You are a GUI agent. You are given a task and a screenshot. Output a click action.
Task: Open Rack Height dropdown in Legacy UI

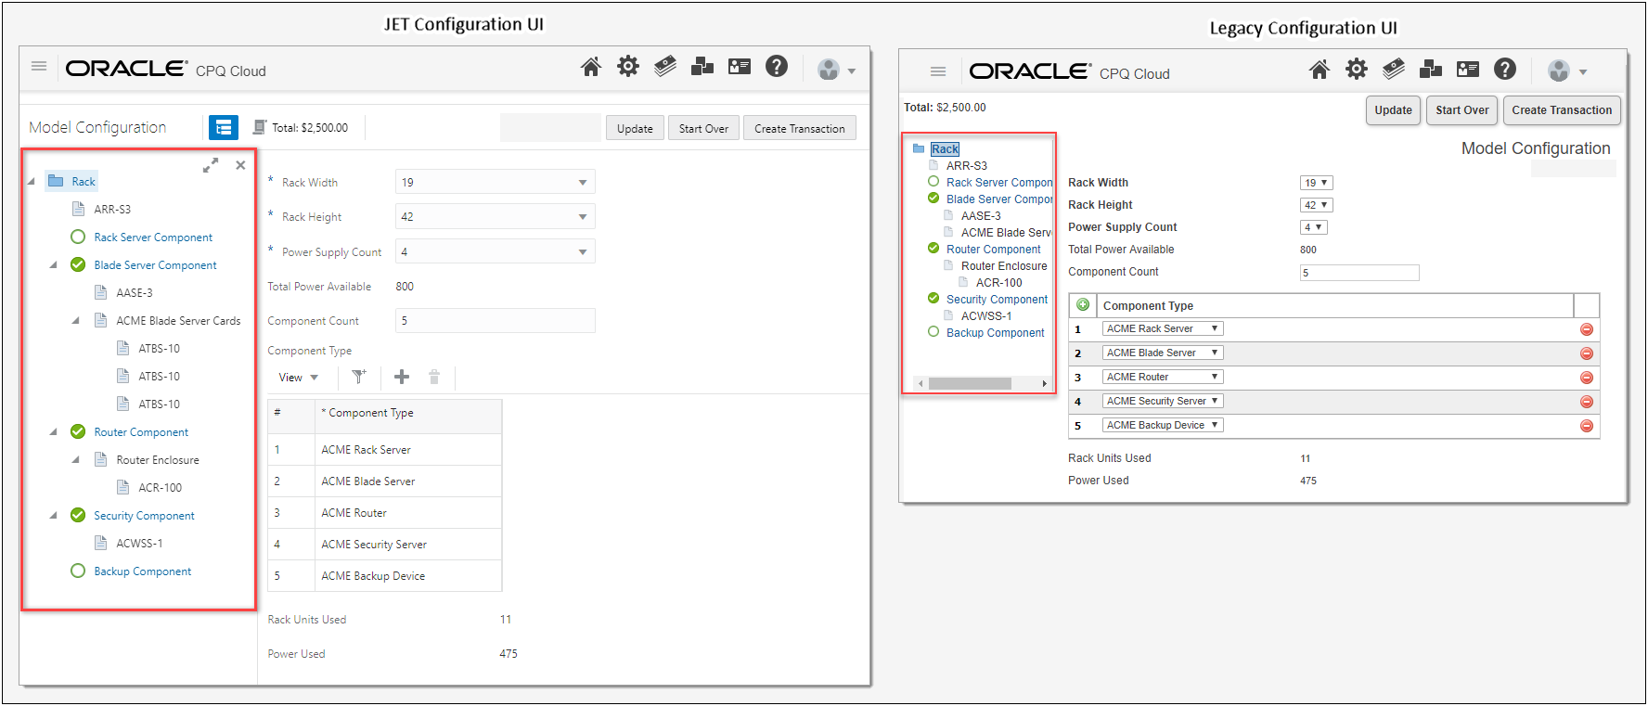pyautogui.click(x=1317, y=205)
